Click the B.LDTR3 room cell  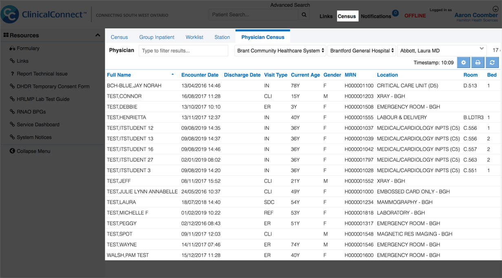point(473,117)
